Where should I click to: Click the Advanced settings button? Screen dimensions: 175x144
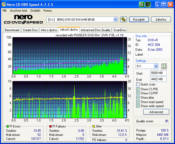coord(156,112)
